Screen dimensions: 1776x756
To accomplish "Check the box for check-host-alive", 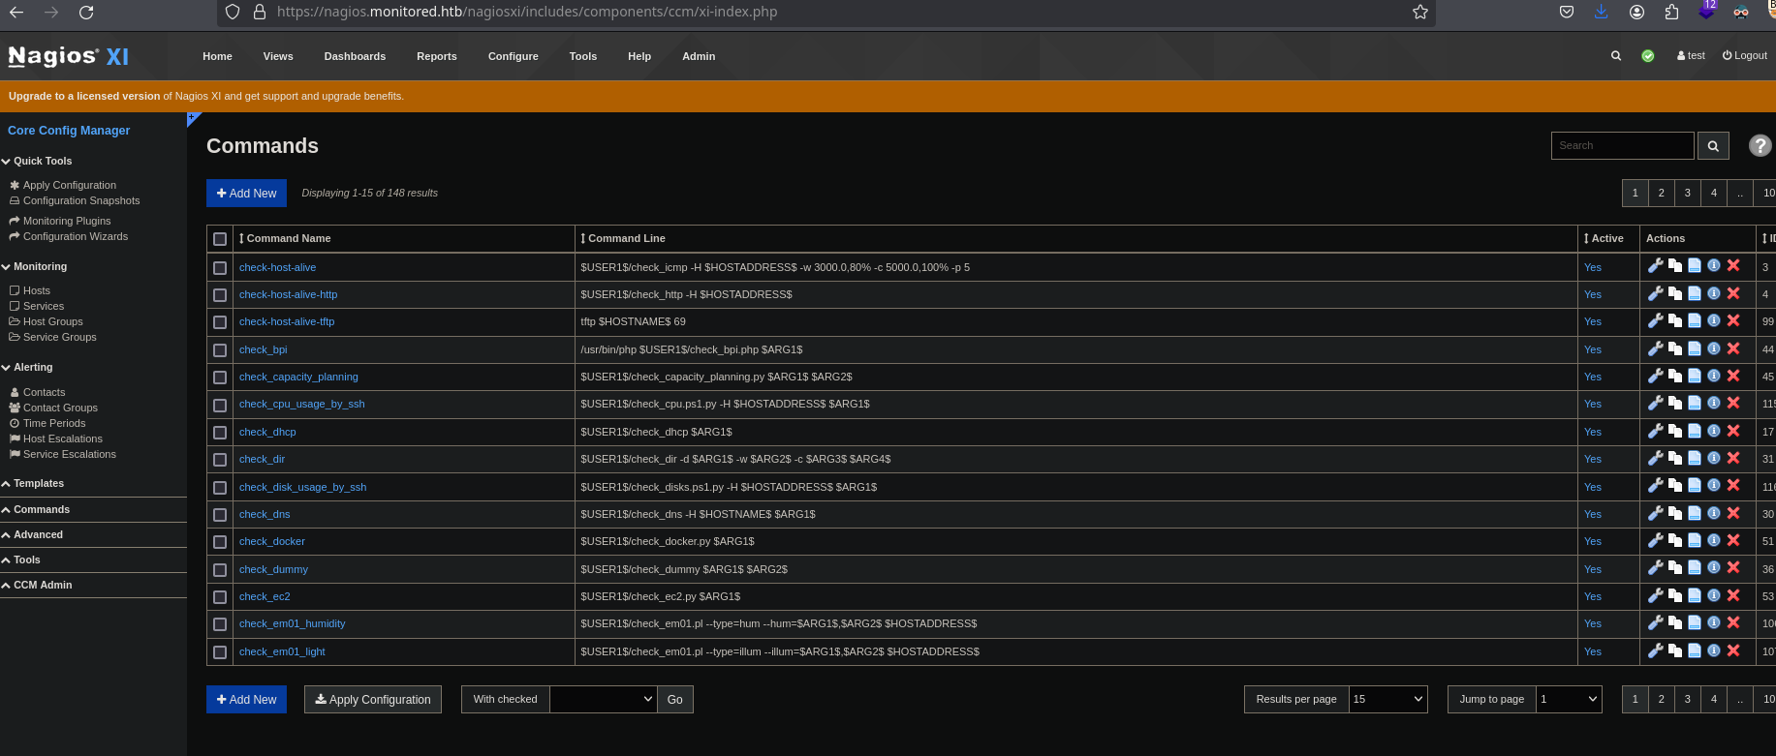I will (220, 268).
